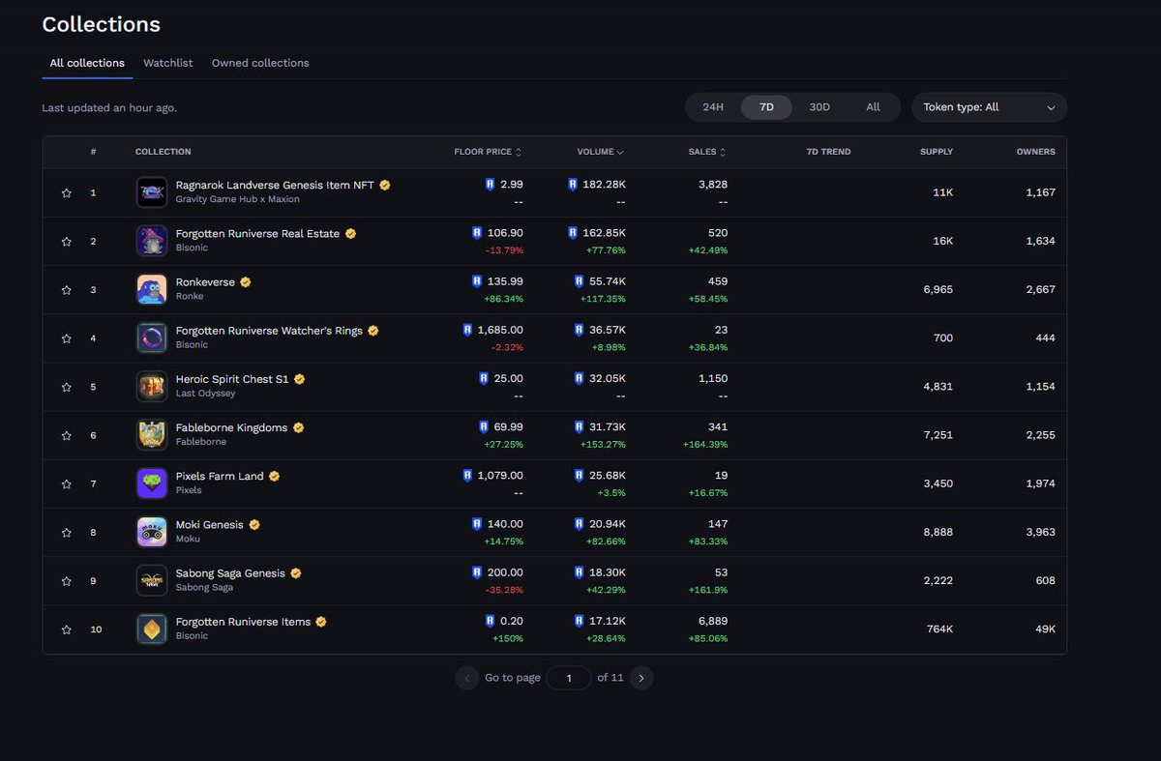1161x761 pixels.
Task: Click verified badge next to Moki Genesis
Action: click(x=254, y=525)
